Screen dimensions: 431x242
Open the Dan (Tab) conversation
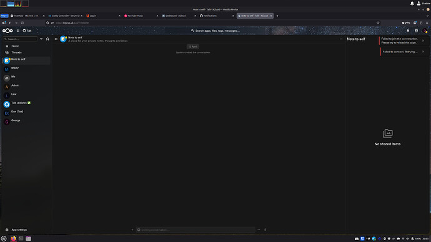coord(26,113)
